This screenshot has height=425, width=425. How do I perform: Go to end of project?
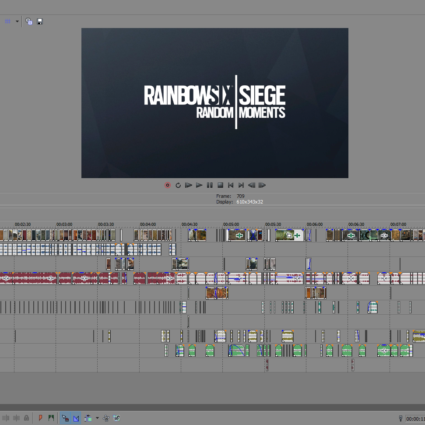click(241, 185)
